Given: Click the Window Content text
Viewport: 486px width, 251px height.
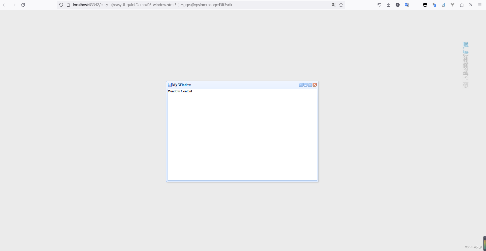Looking at the screenshot, I should pos(180,91).
